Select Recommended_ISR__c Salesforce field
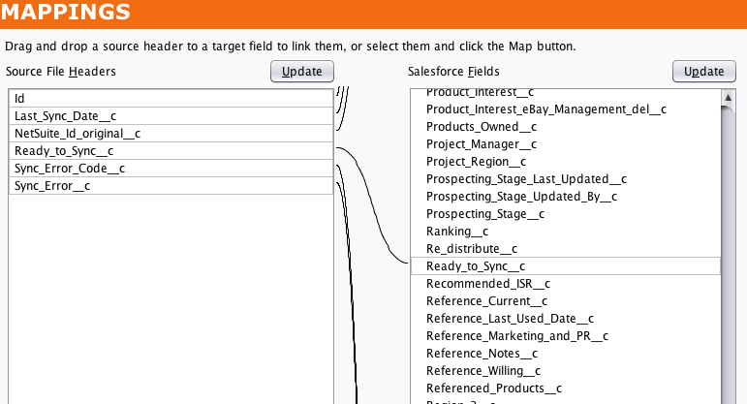This screenshot has width=747, height=404. pos(488,284)
